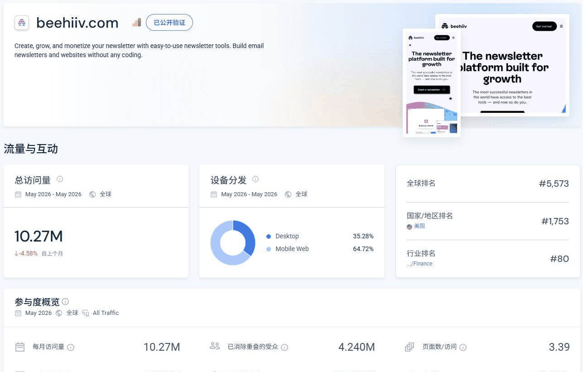Click the Mobile Web legend color dot
Screen dimensions: 583x372
coord(269,249)
